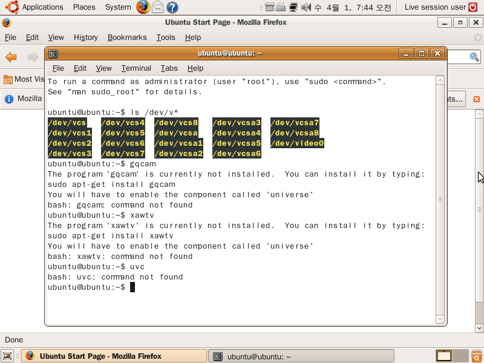Click the terminal scrollbar up arrow
Screen dimensions: 484x363
point(440,80)
